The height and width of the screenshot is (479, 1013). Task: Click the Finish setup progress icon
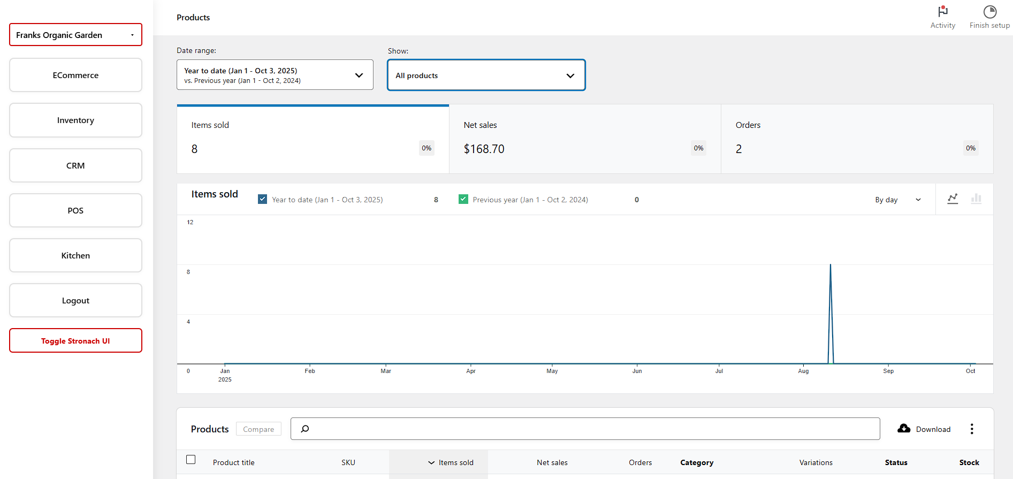pos(989,12)
